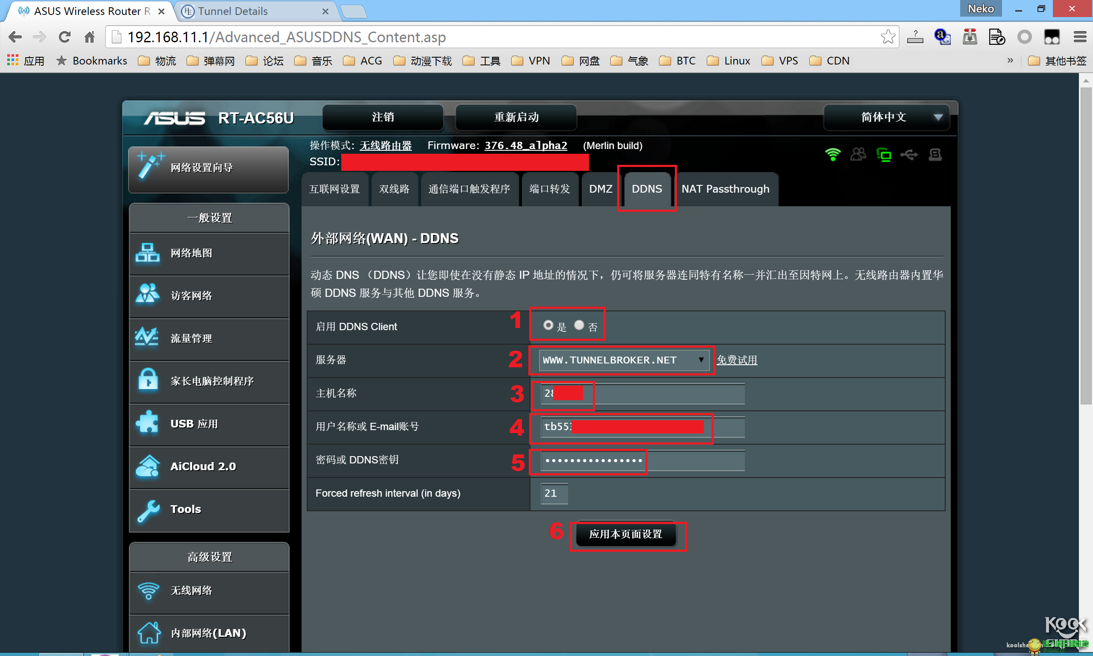Go to the browser home page

coord(90,37)
